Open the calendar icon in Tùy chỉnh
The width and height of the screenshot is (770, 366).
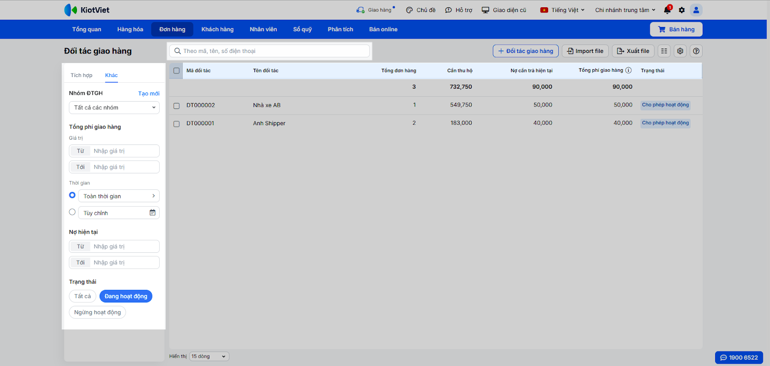point(153,212)
